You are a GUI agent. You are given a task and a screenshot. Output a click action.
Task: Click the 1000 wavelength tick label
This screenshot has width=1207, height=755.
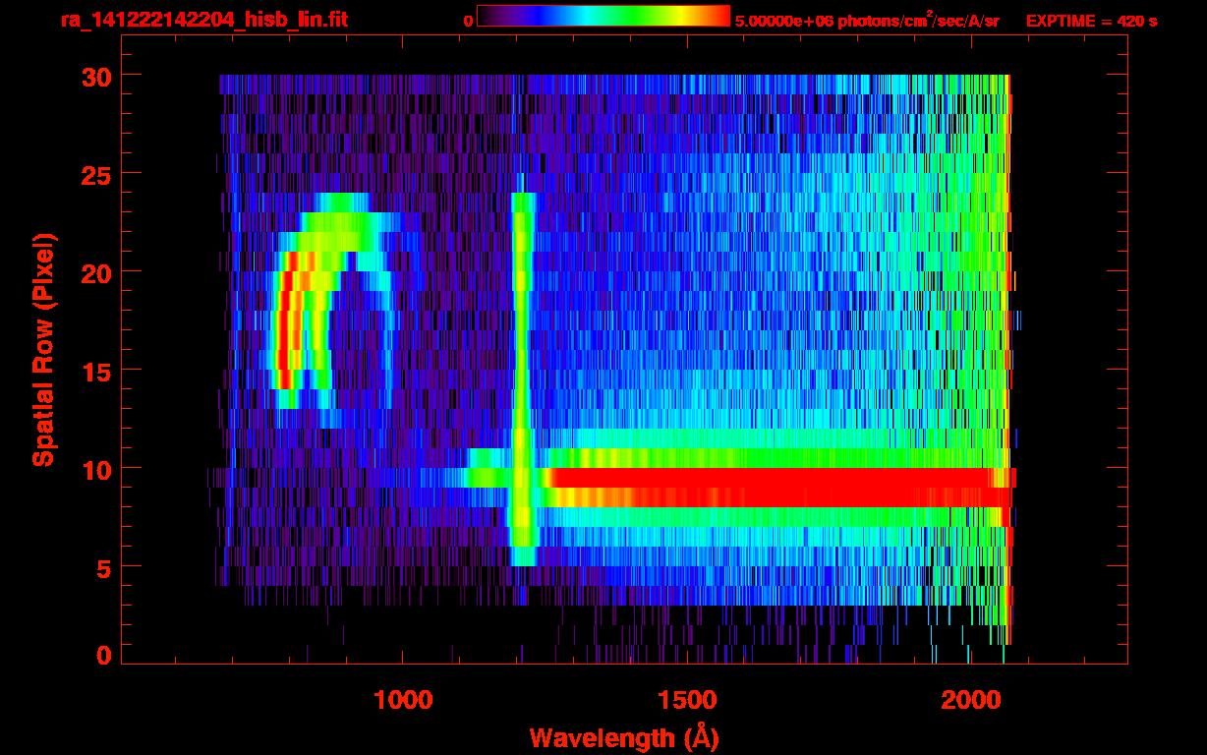click(x=403, y=700)
